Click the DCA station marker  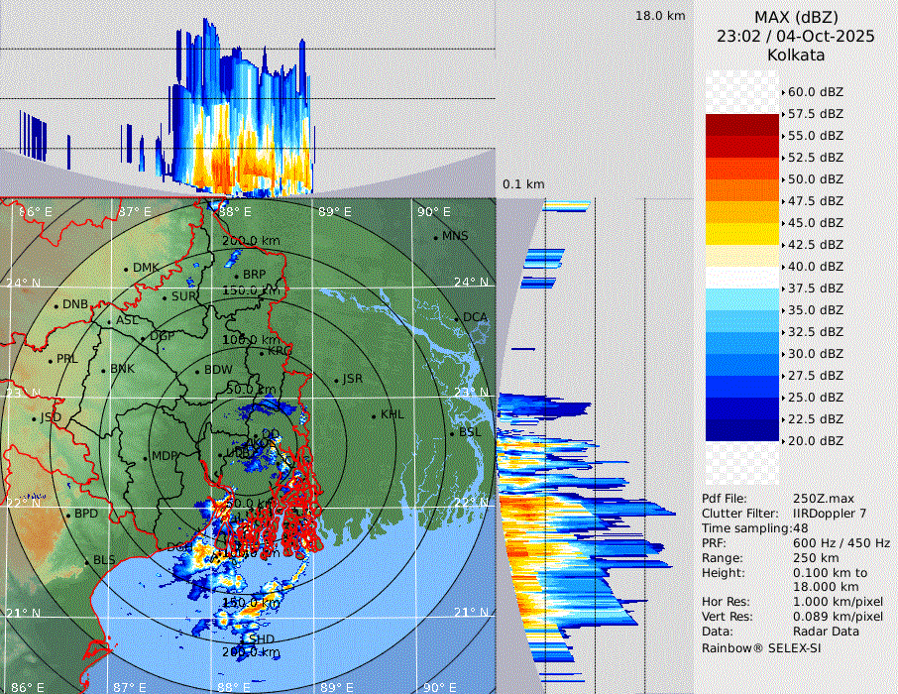pyautogui.click(x=457, y=318)
